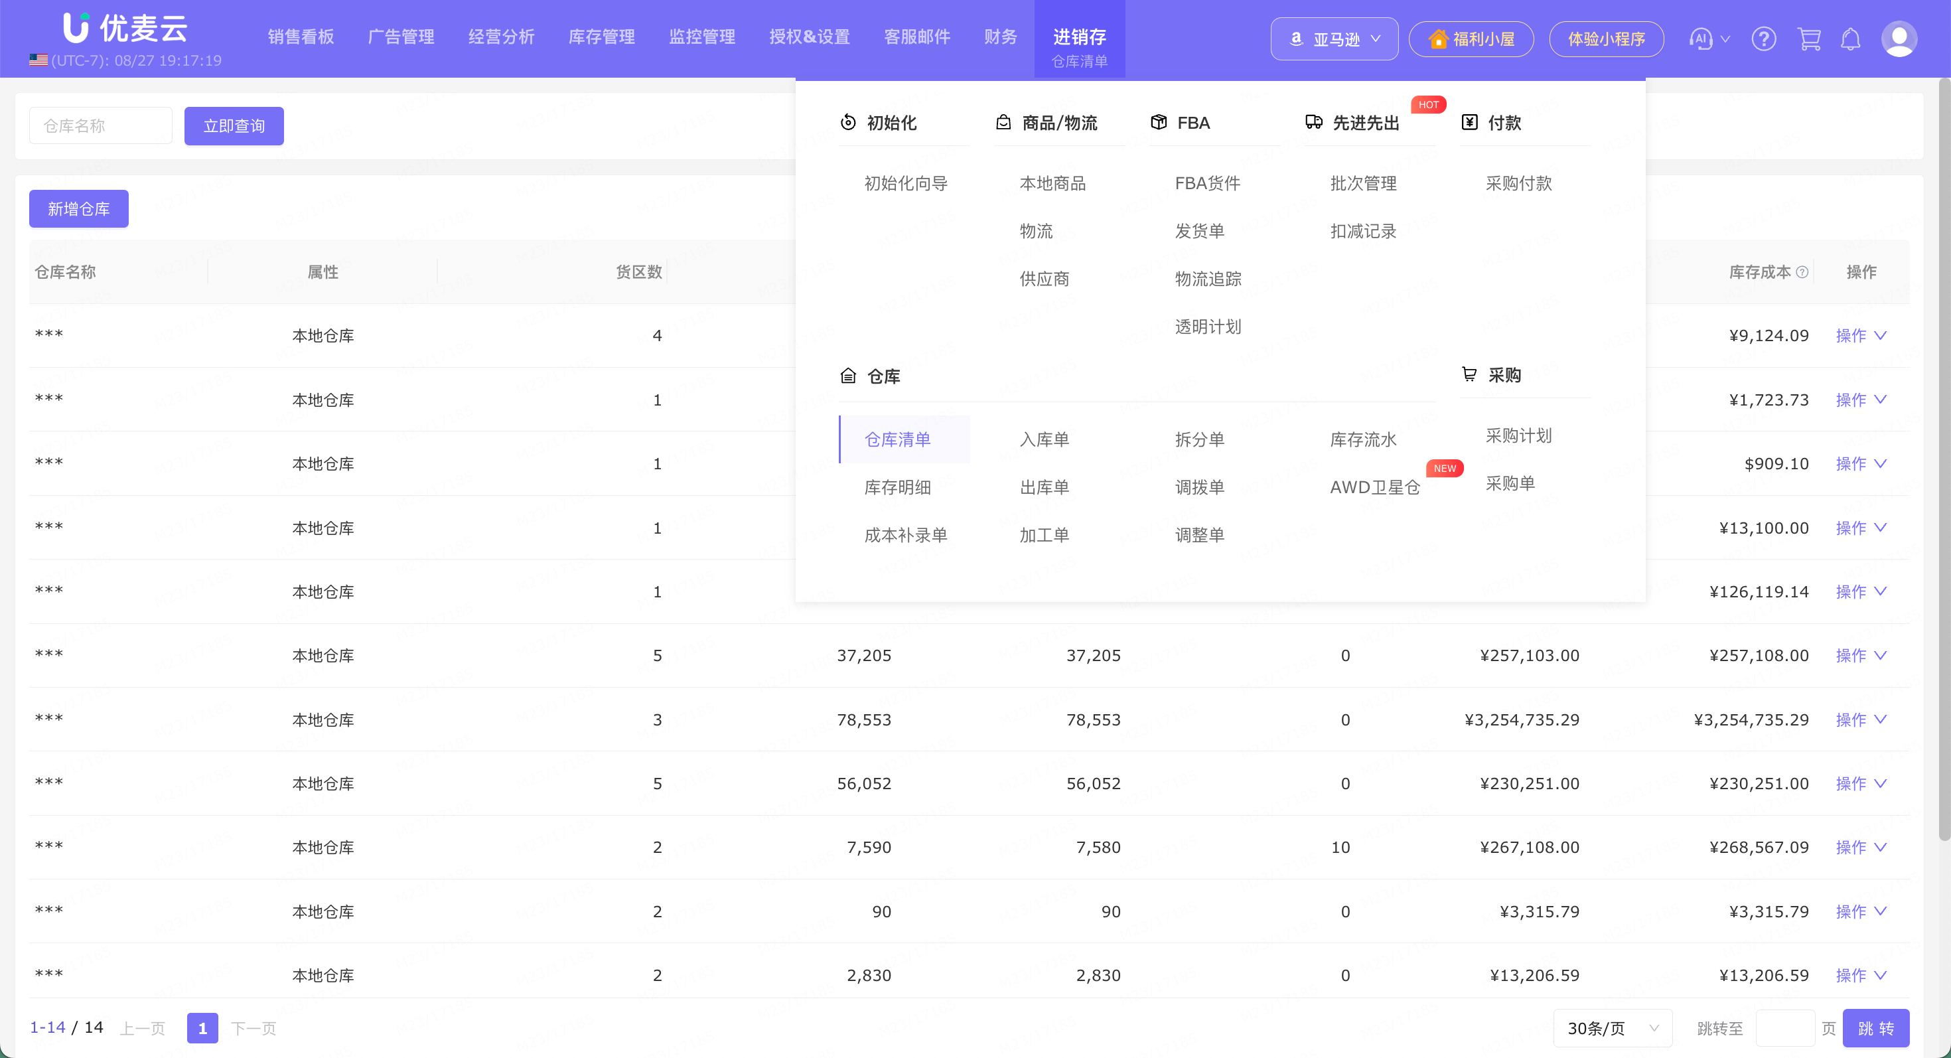
Task: Click the help question mark icon
Action: tap(1763, 38)
